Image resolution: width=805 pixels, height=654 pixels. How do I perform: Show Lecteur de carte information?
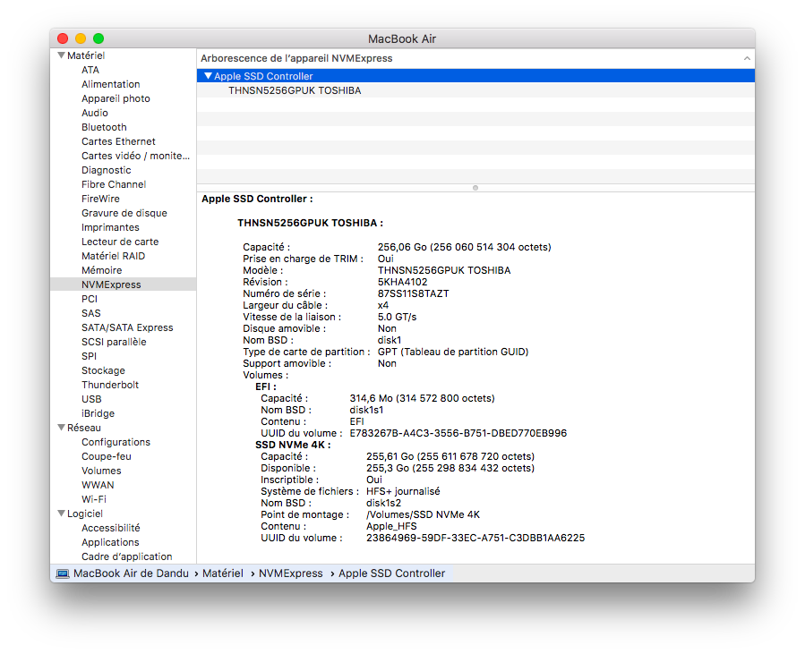[120, 242]
